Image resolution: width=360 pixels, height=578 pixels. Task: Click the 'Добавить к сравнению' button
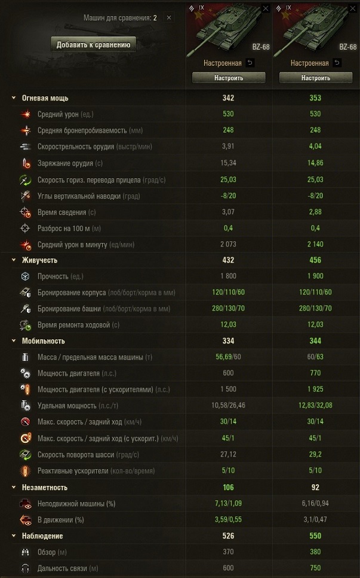[93, 44]
